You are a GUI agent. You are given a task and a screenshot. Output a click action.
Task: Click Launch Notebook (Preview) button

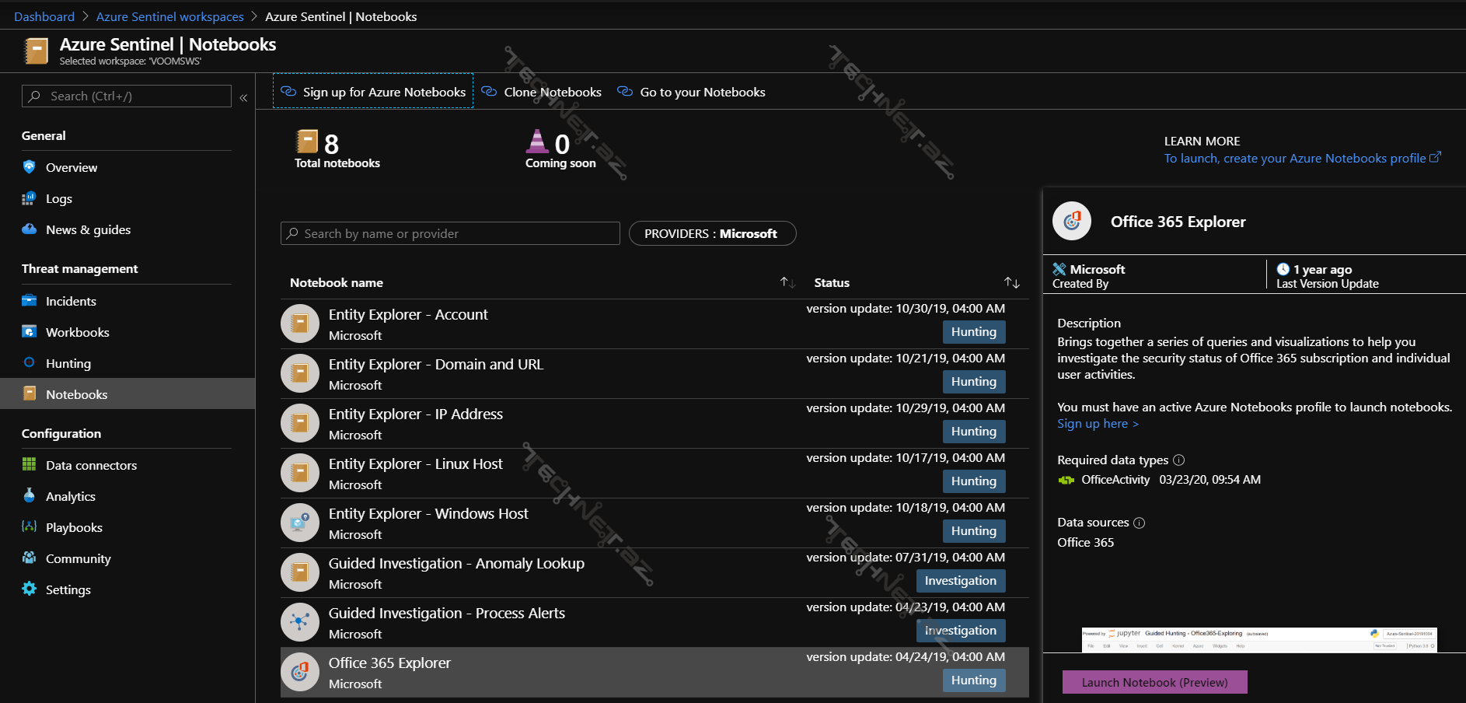1154,682
